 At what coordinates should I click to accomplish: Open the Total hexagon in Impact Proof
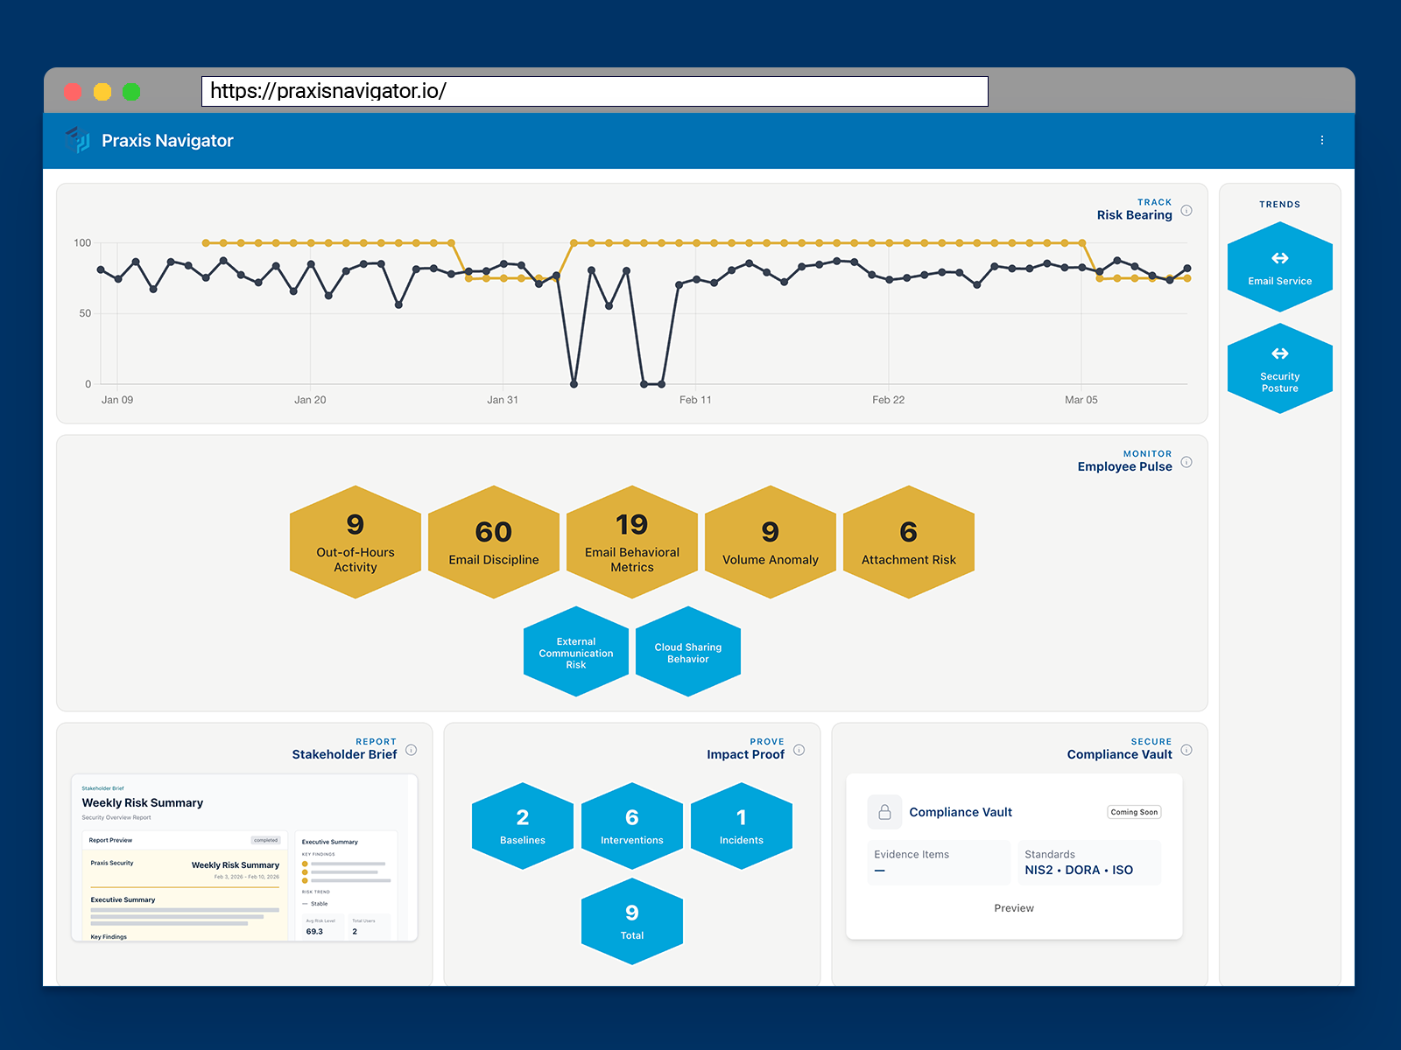coord(631,920)
